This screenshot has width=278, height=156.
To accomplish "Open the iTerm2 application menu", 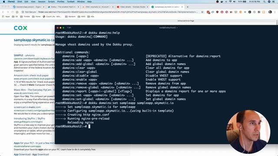I will click(11, 2).
